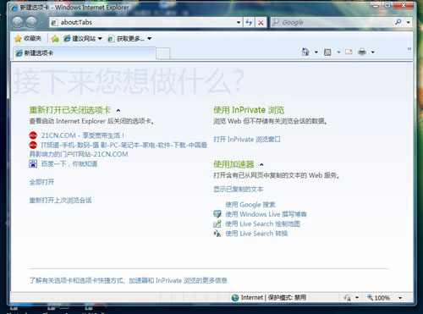Click the security settings icon in status bar
Viewport: 423px width, 314px height.
348,298
